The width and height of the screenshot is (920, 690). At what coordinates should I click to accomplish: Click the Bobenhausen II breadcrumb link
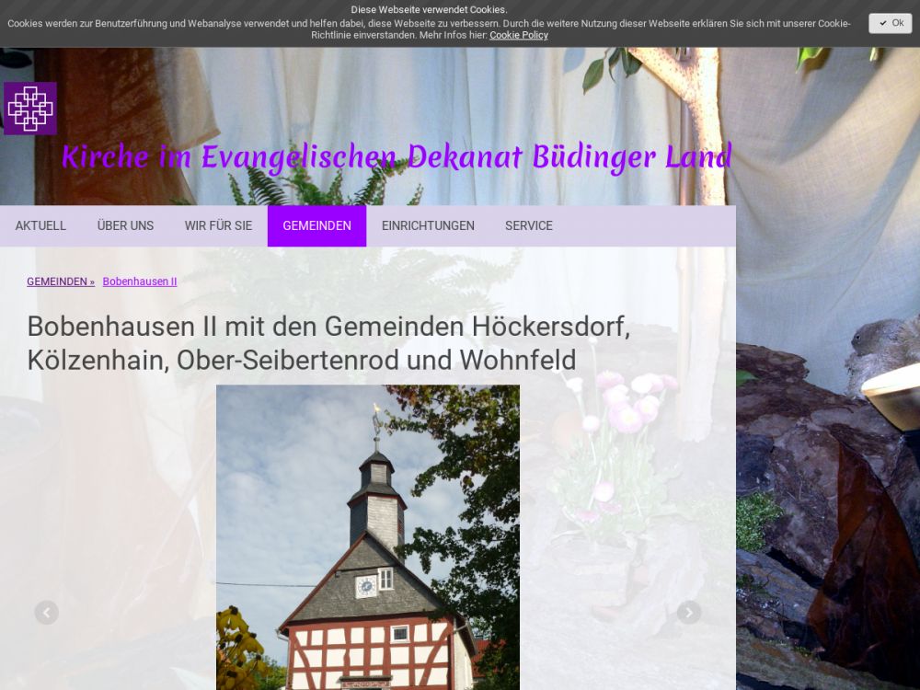point(140,282)
